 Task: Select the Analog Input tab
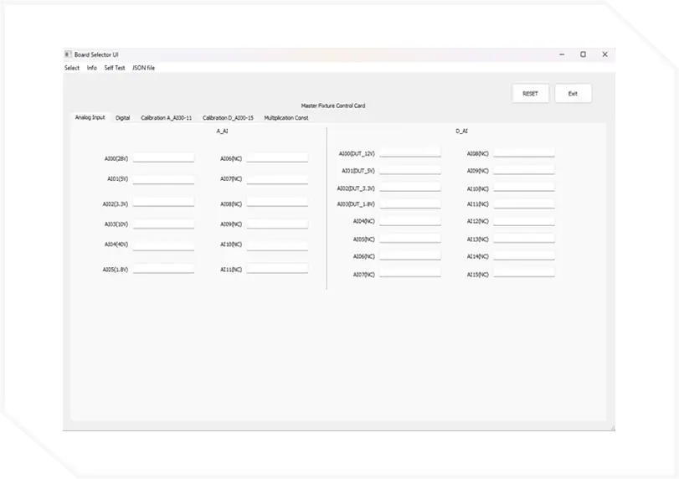[x=90, y=118]
